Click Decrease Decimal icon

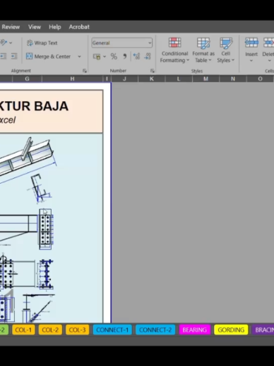148,57
